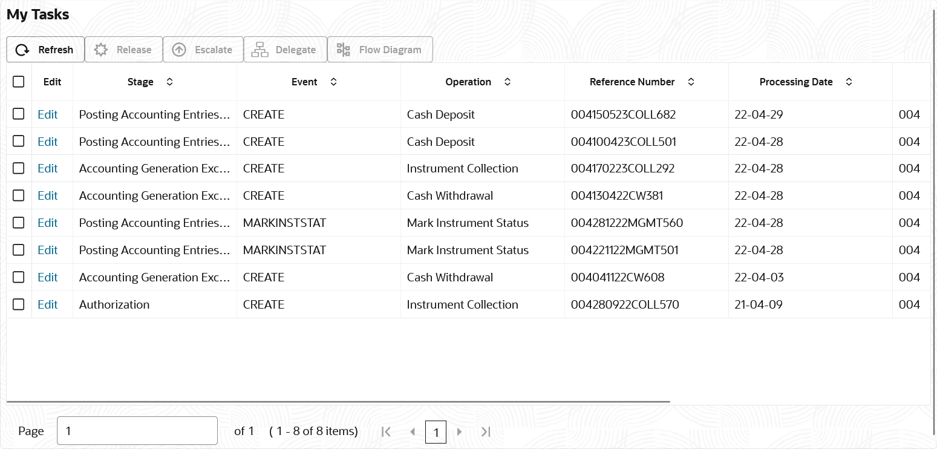Image resolution: width=937 pixels, height=449 pixels.
Task: Open the Flow Diagram icon button
Action: (x=344, y=50)
